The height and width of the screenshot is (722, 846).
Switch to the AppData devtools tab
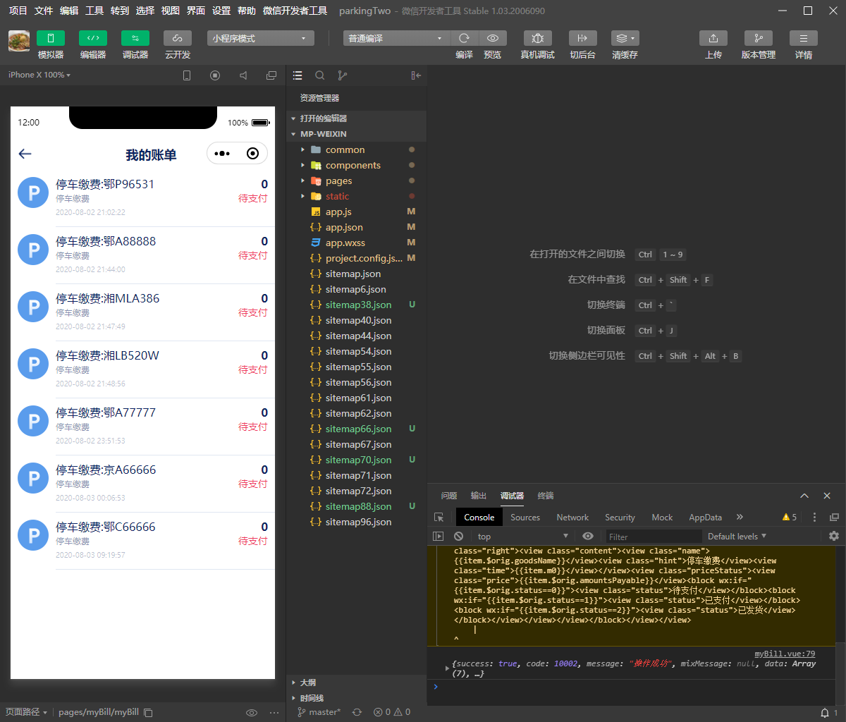(x=706, y=517)
